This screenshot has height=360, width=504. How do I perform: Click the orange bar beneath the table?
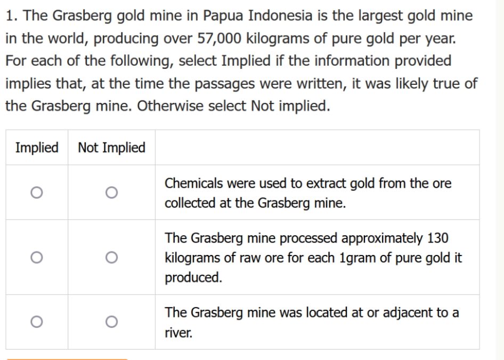tap(67, 358)
